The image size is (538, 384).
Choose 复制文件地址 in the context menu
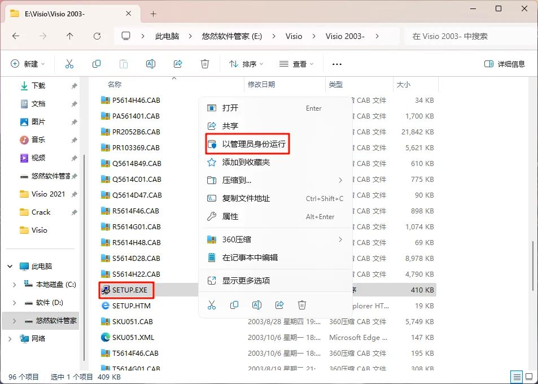[275, 198]
